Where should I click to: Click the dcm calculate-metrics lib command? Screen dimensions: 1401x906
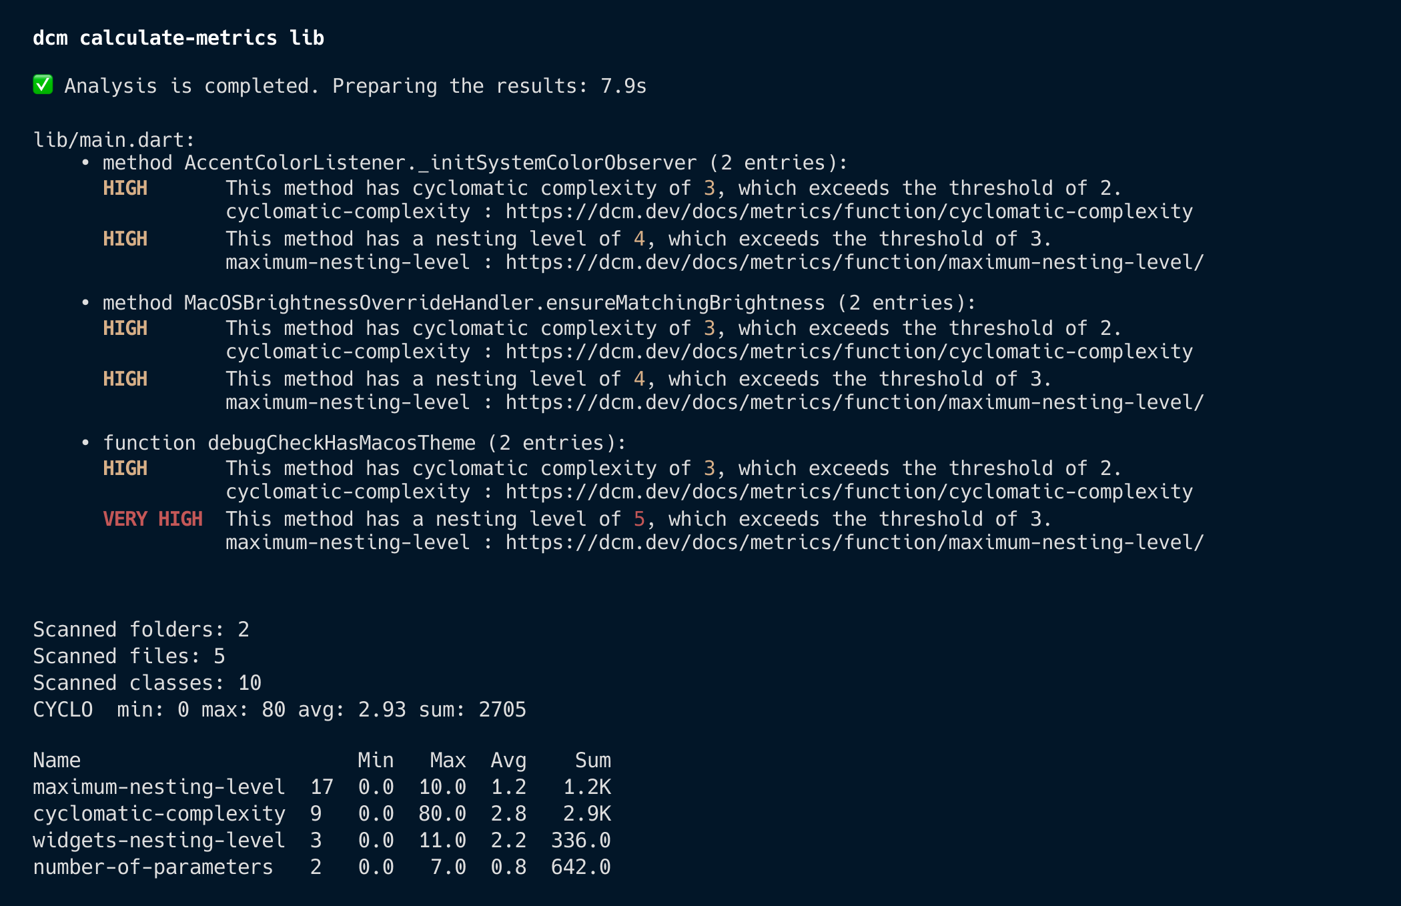pos(178,38)
